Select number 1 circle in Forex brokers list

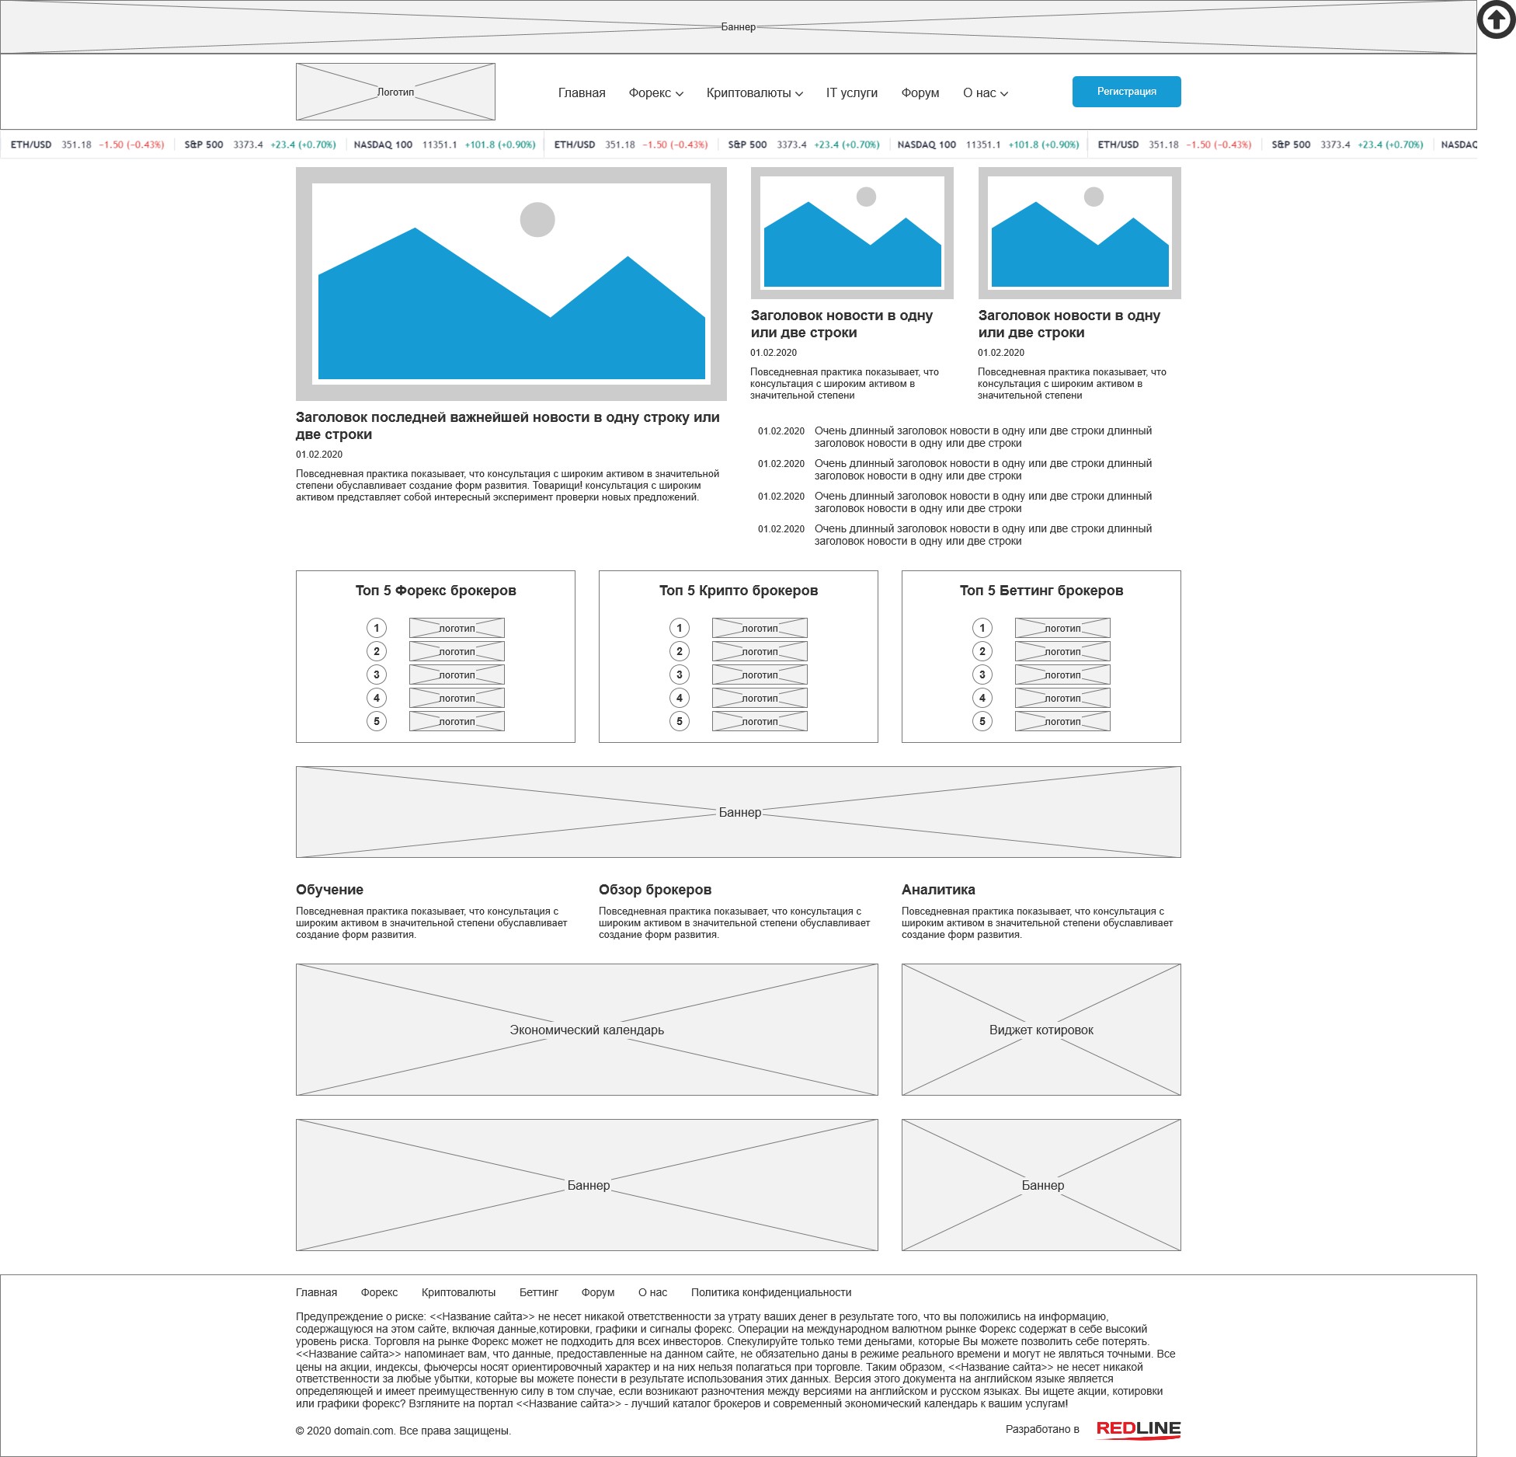coord(377,628)
